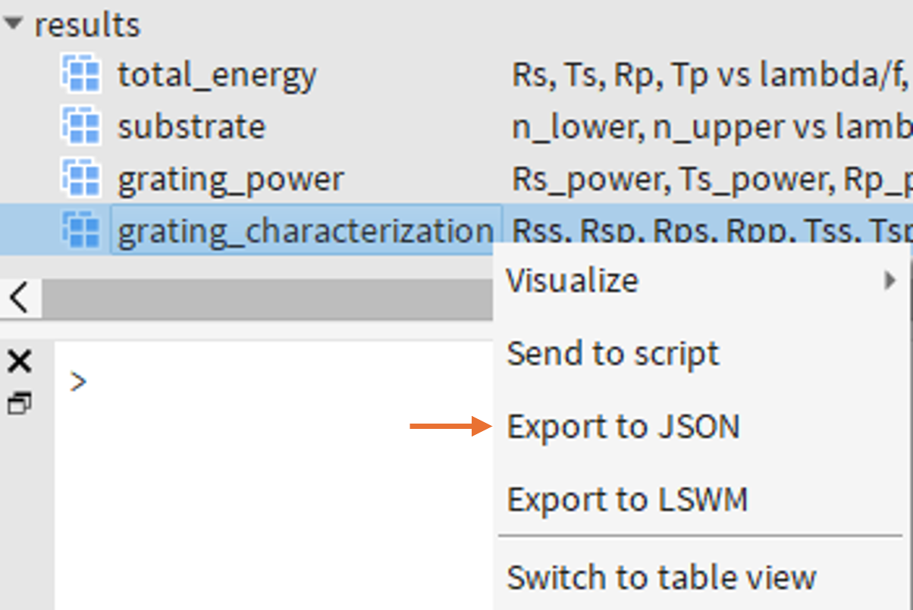Image resolution: width=913 pixels, height=610 pixels.
Task: Select Export to JSON option
Action: click(x=623, y=427)
